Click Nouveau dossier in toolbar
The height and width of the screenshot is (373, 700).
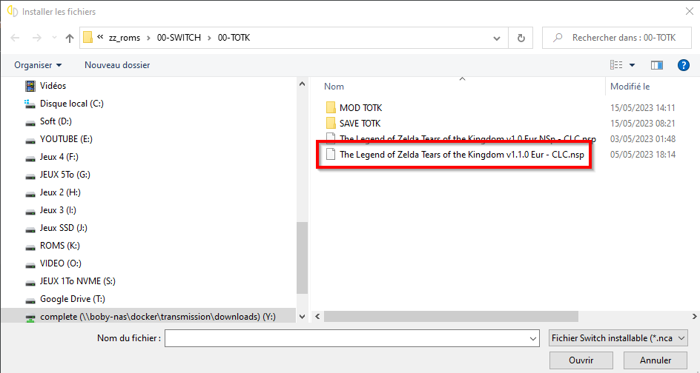[117, 65]
